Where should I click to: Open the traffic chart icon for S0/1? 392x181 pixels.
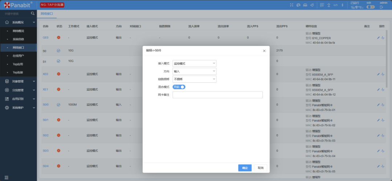click(x=383, y=120)
